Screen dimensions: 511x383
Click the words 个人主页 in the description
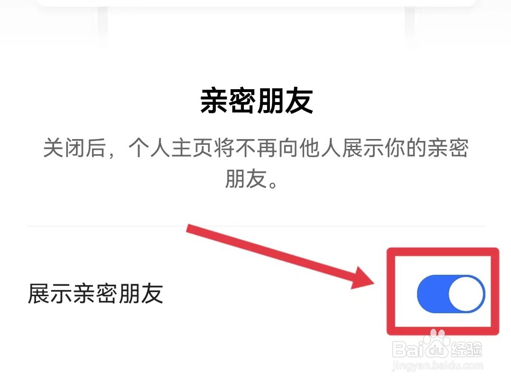pyautogui.click(x=170, y=148)
